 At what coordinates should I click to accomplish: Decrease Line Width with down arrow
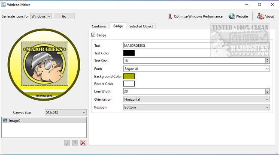[267, 92]
